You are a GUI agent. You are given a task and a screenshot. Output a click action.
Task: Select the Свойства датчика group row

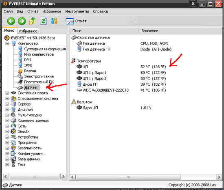(x=90, y=38)
